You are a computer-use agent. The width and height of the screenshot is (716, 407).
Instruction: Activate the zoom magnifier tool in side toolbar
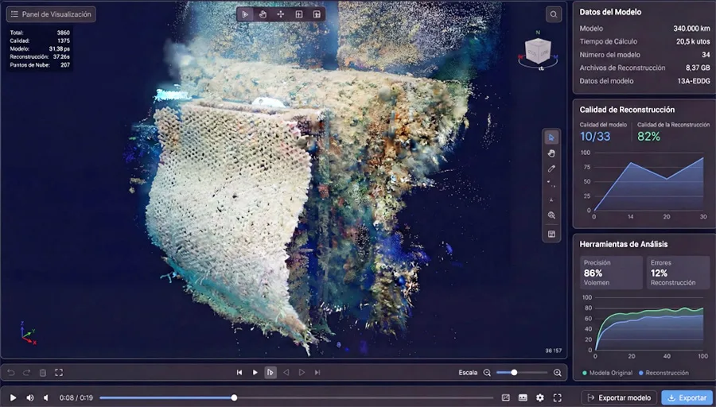pyautogui.click(x=551, y=215)
